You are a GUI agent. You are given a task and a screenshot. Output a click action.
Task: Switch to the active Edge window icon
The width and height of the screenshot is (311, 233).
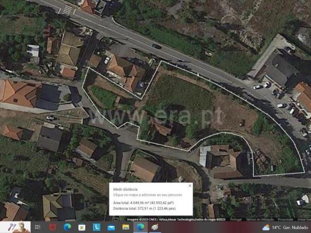click(141, 227)
